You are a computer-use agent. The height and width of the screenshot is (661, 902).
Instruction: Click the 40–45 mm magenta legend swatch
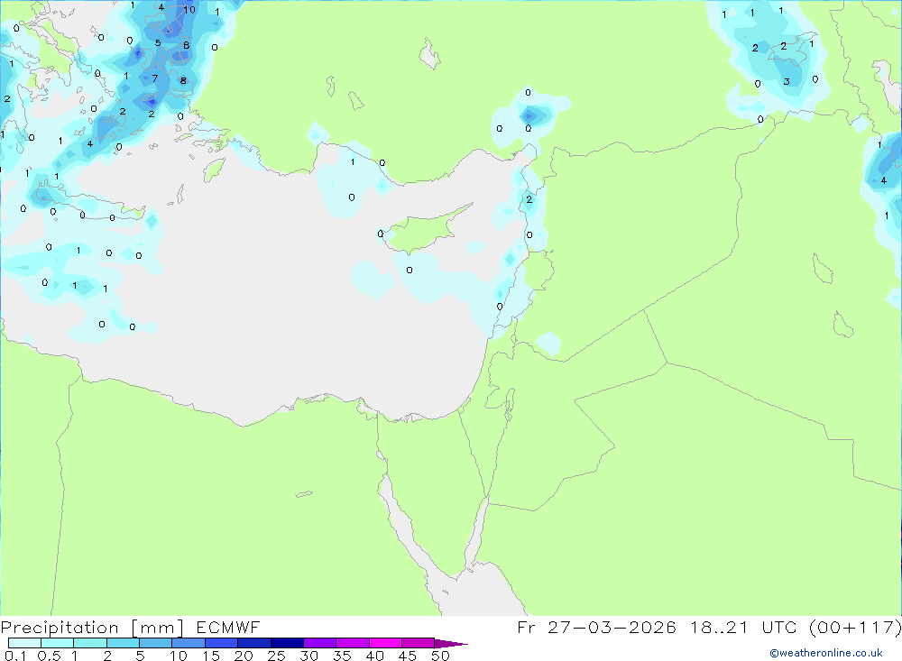pos(385,643)
